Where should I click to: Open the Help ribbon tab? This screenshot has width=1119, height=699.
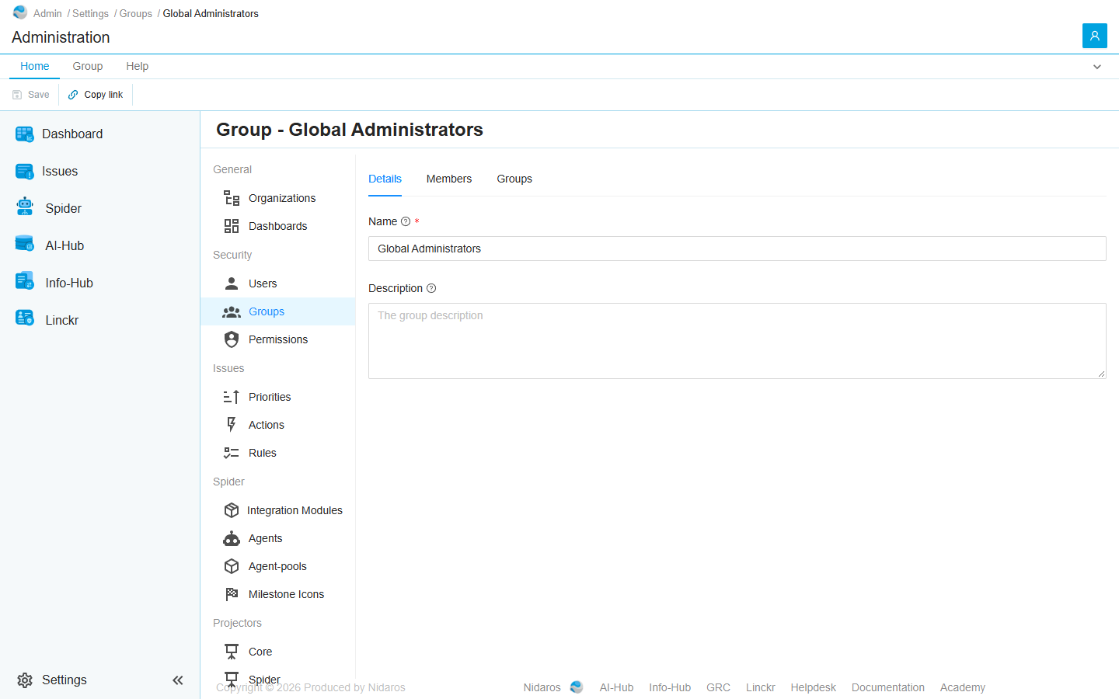[x=138, y=66]
